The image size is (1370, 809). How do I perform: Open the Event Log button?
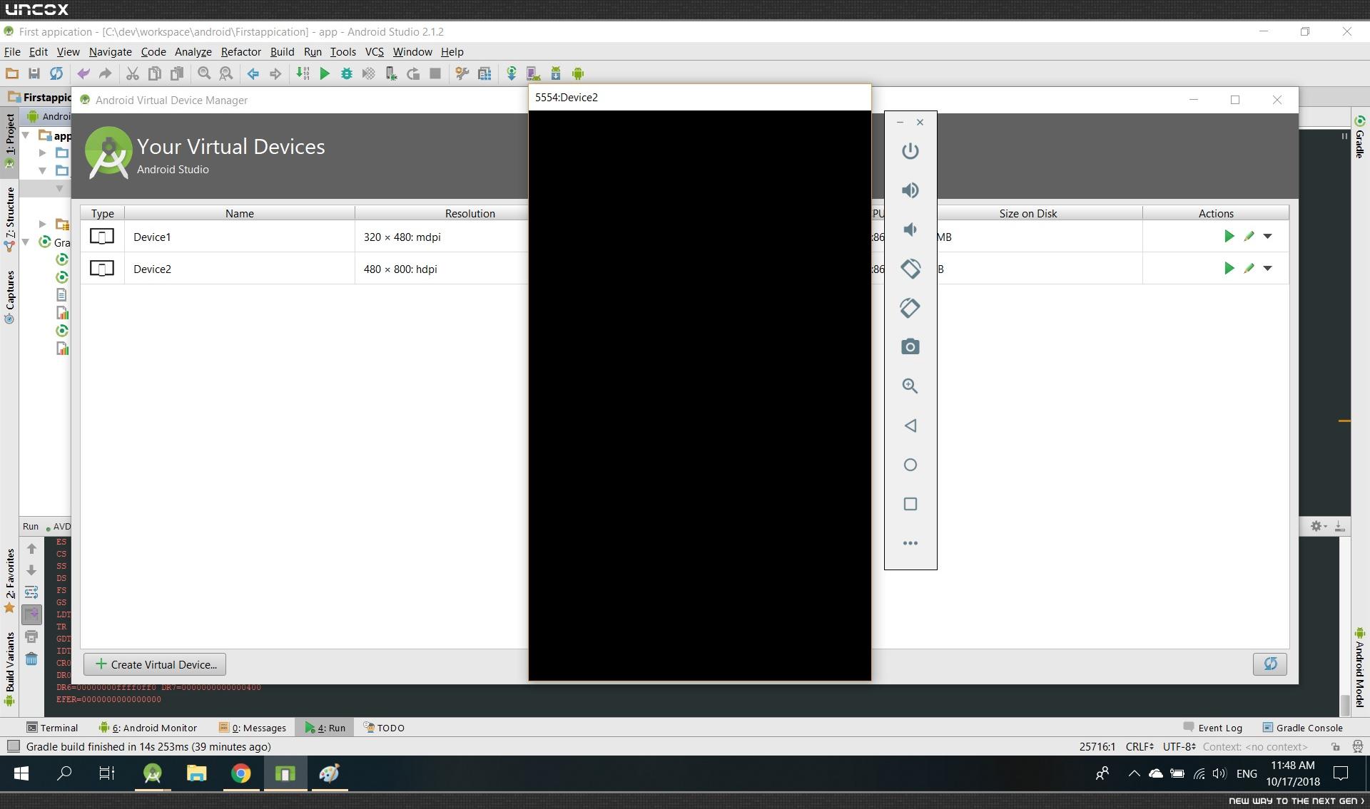point(1213,728)
